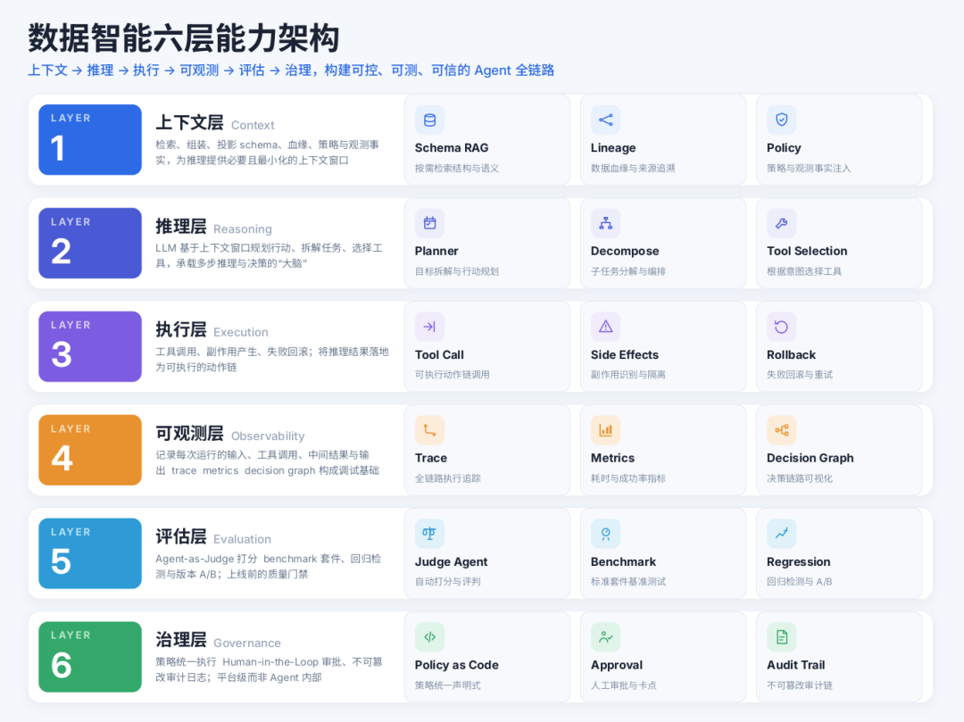This screenshot has width=964, height=722.
Task: Click the text 失败回滚与重试
Action: coord(799,375)
